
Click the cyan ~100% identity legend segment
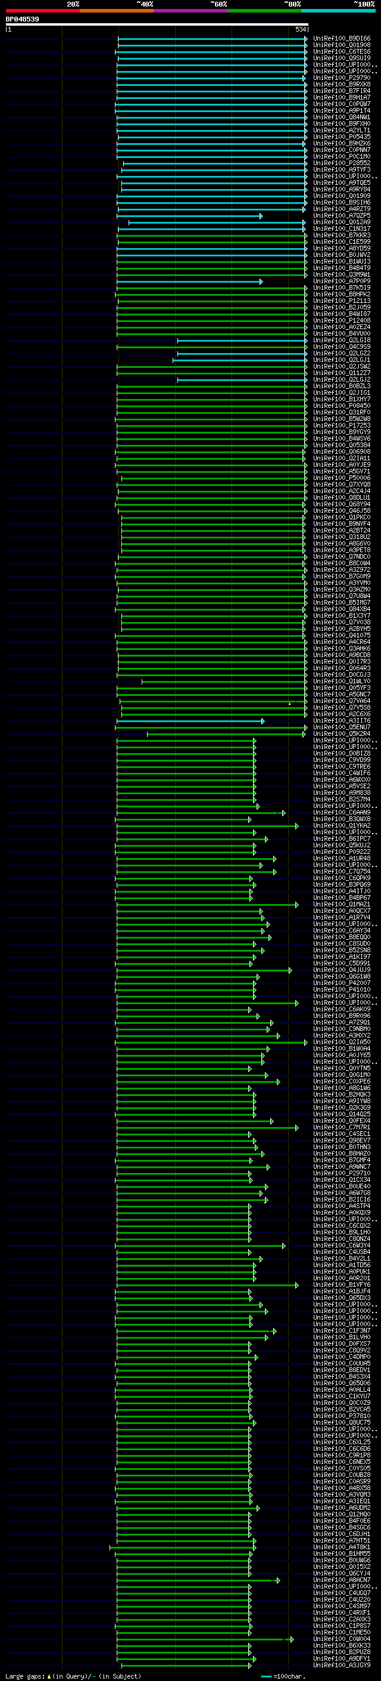coord(339,11)
